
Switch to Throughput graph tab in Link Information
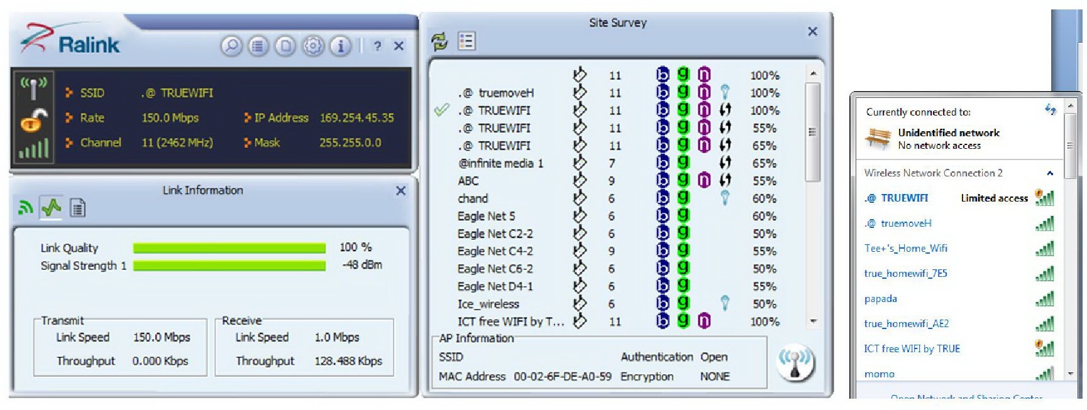pyautogui.click(x=52, y=207)
